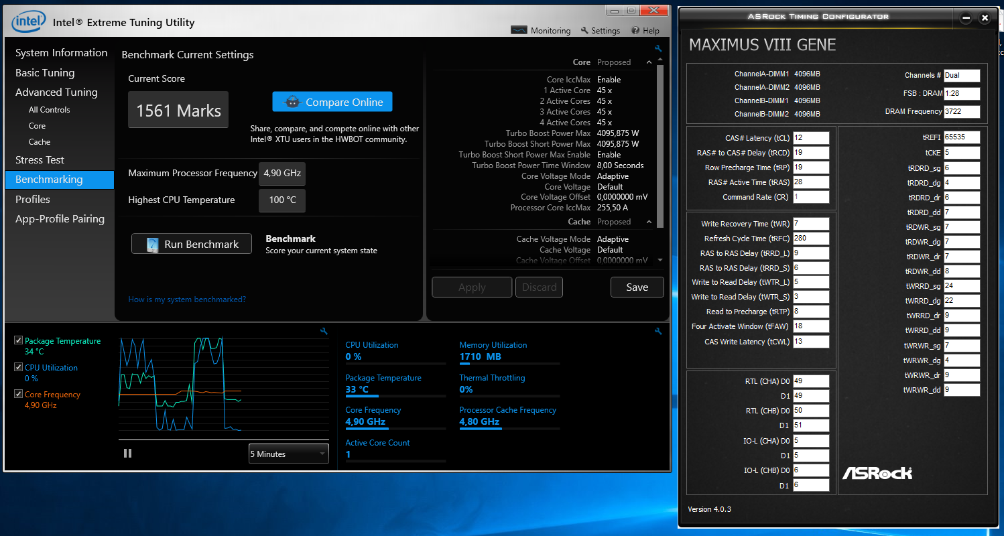Open App-Profile Pairing section
This screenshot has height=536, width=1004.
60,219
